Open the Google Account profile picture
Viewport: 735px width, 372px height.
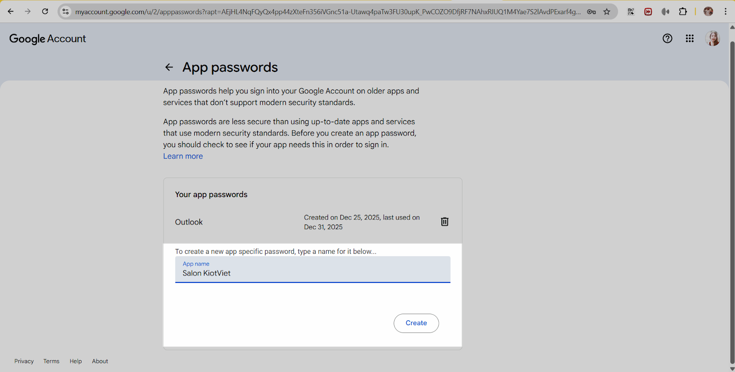[x=712, y=39]
